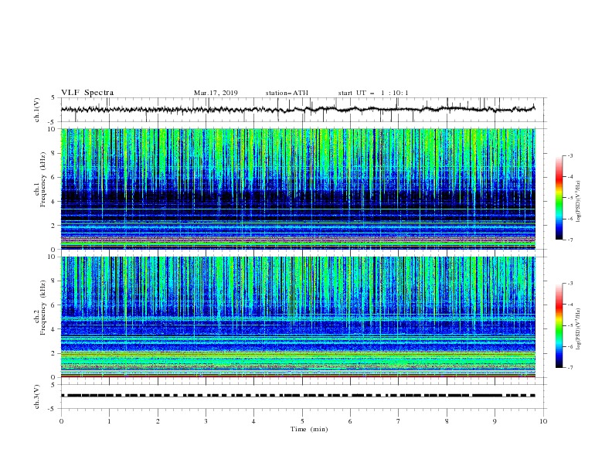Click the "-7" tick on ch.2 colorbar
The image size is (612, 473).
570,367
